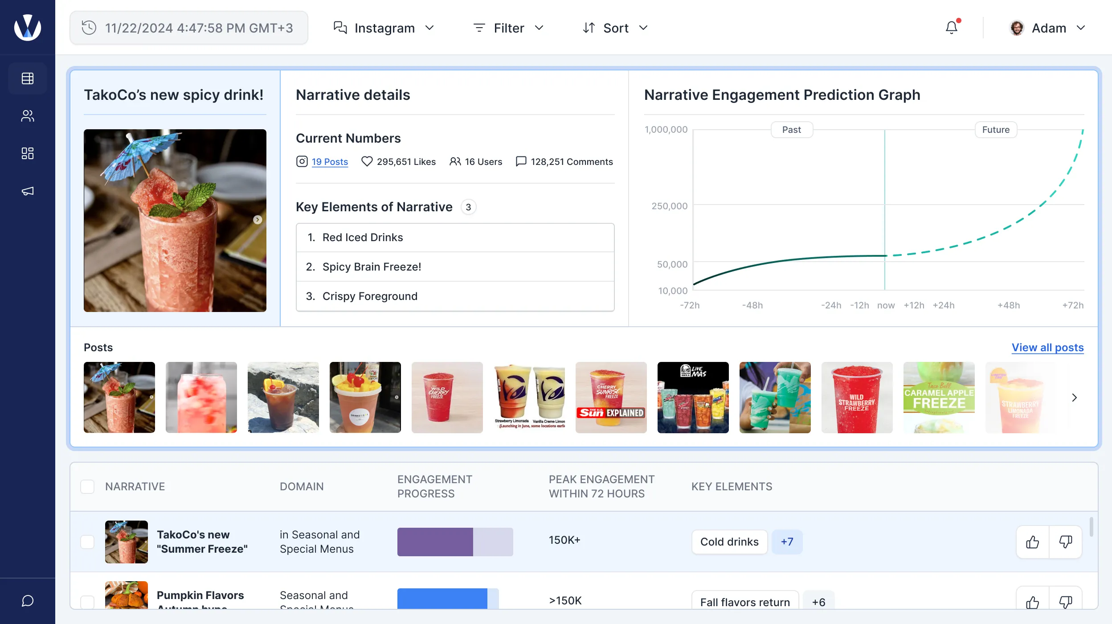This screenshot has height=624, width=1112.
Task: Open the megaphone campaigns sidebar icon
Action: [28, 191]
